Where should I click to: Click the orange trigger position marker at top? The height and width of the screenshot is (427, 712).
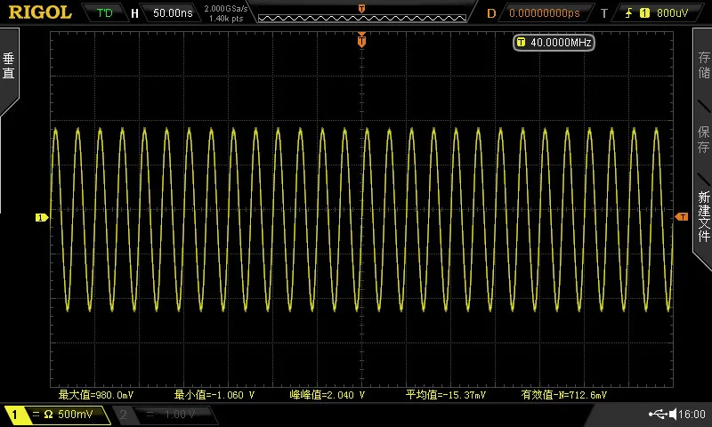(361, 40)
